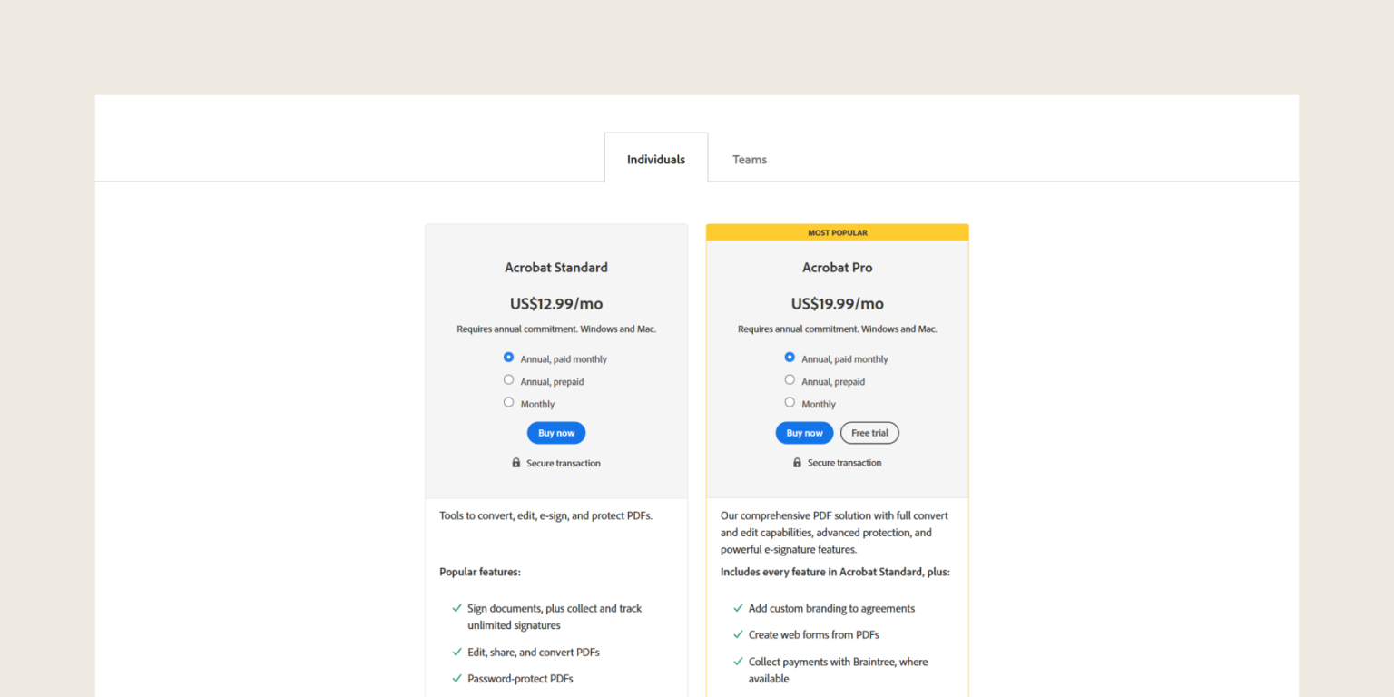
Task: Click the checkmark beside "Edit, share, and convert PDFs"
Action: pyautogui.click(x=456, y=652)
